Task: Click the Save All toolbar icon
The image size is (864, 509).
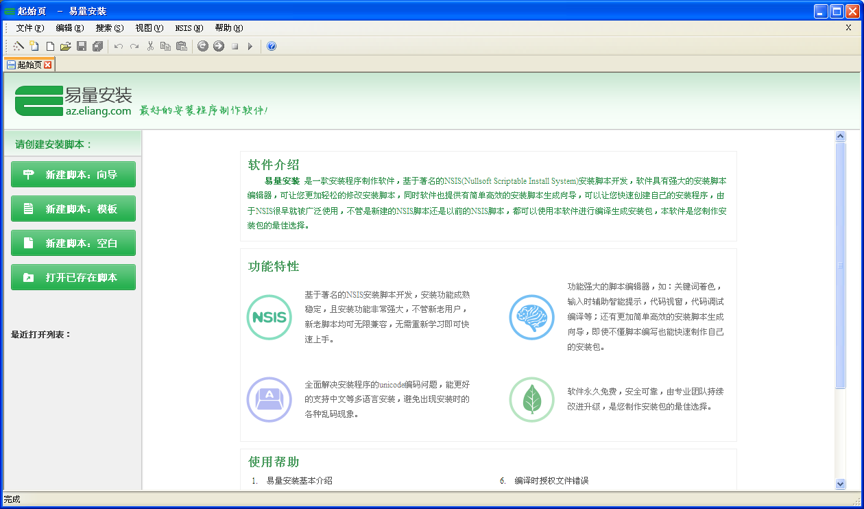Action: [97, 46]
